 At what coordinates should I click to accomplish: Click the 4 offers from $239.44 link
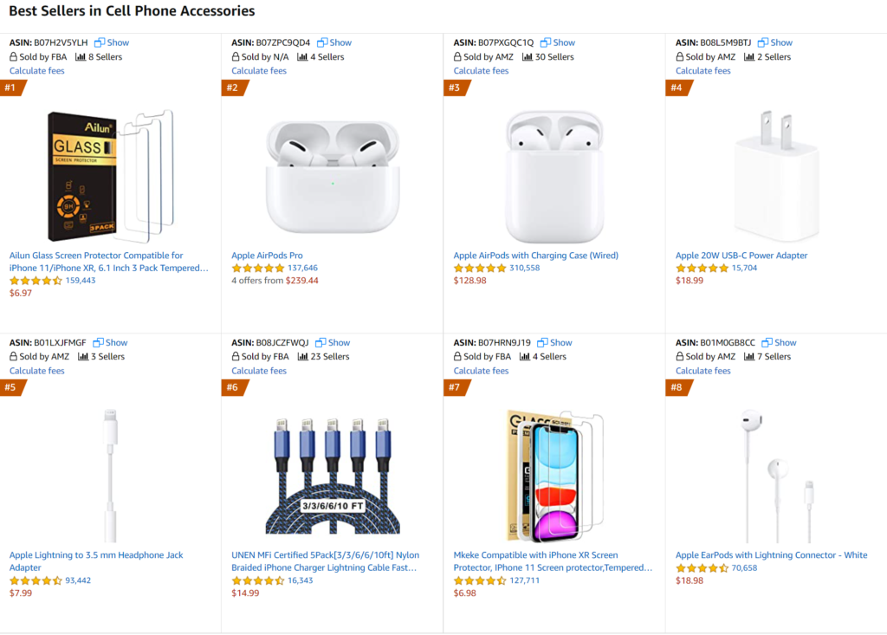coord(275,281)
